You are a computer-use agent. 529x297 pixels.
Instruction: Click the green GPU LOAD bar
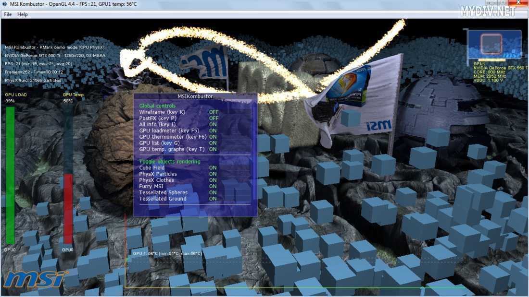coord(10,175)
